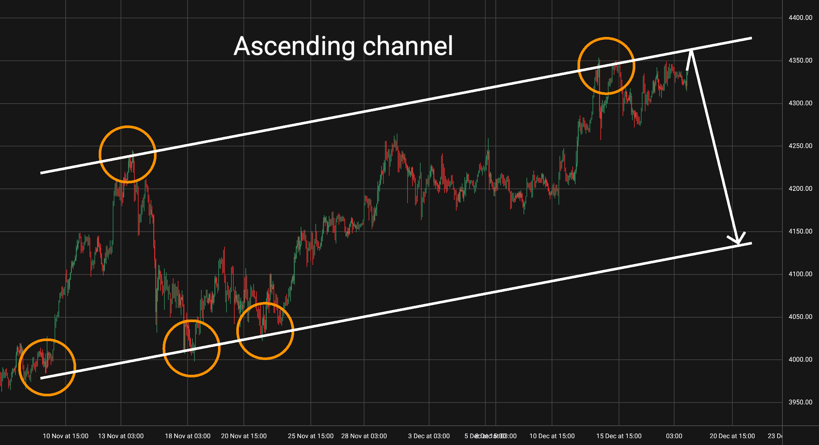
Task: Select the '3 Dec at 03:00' time label
Action: click(x=429, y=436)
